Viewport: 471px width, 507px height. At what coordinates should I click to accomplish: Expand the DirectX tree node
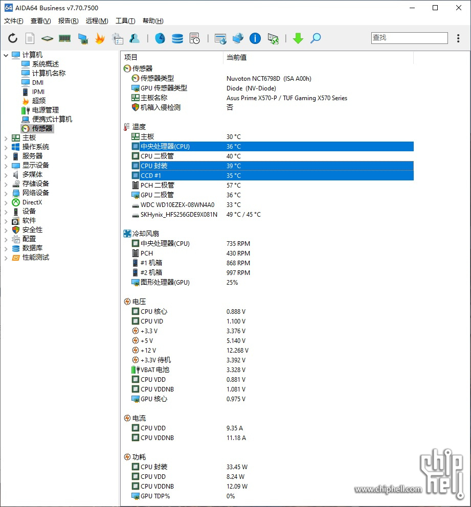coord(6,202)
